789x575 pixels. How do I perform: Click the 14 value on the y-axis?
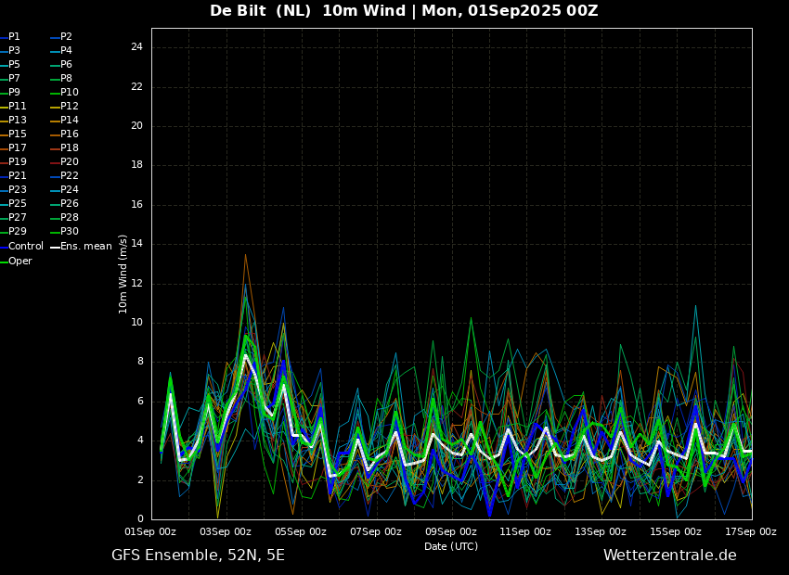(x=136, y=244)
